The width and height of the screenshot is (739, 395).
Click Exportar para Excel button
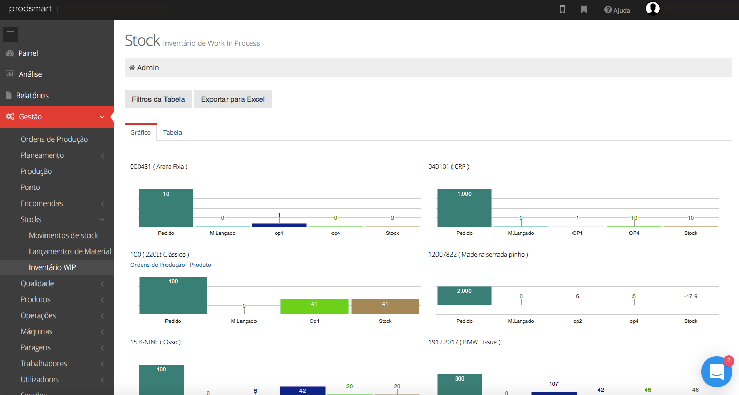click(x=233, y=99)
